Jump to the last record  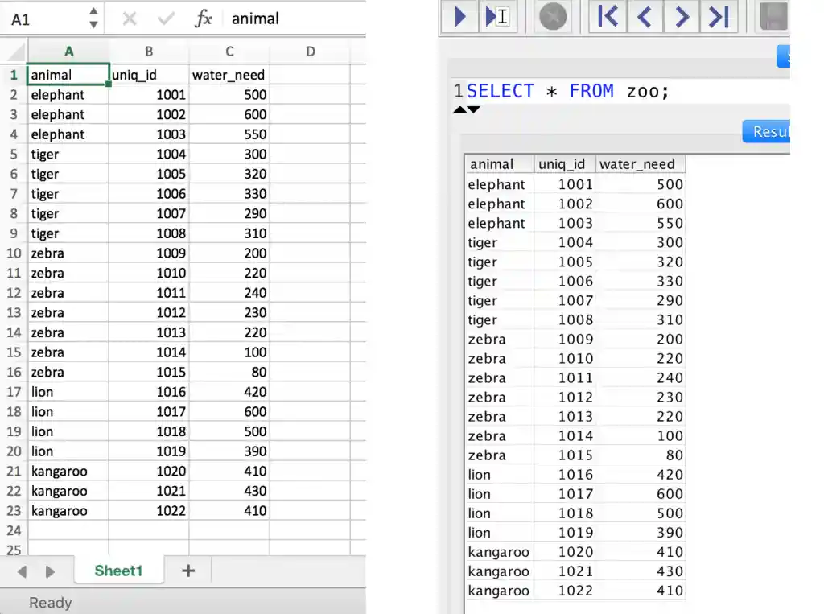click(719, 16)
